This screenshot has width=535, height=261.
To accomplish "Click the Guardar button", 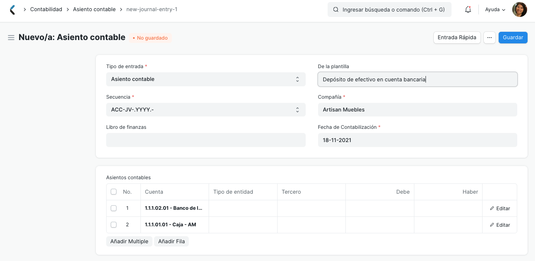I will [513, 38].
